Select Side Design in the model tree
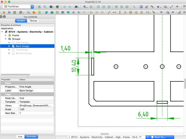 tap(22, 43)
